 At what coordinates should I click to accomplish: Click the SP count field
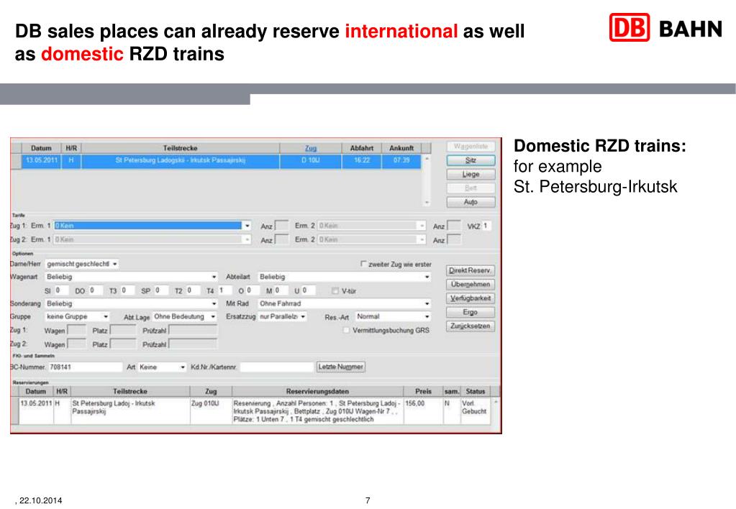click(x=160, y=291)
